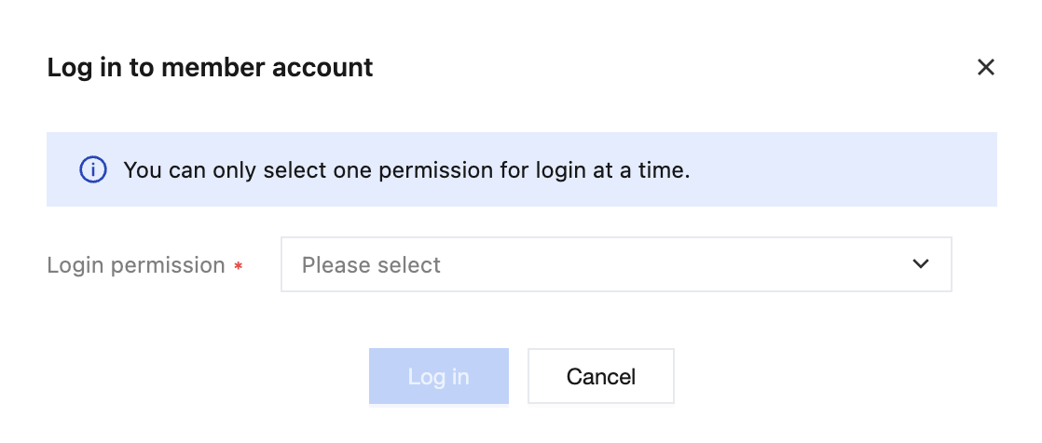Click the blue info circle icon
Image resolution: width=1042 pixels, height=443 pixels.
coord(91,169)
